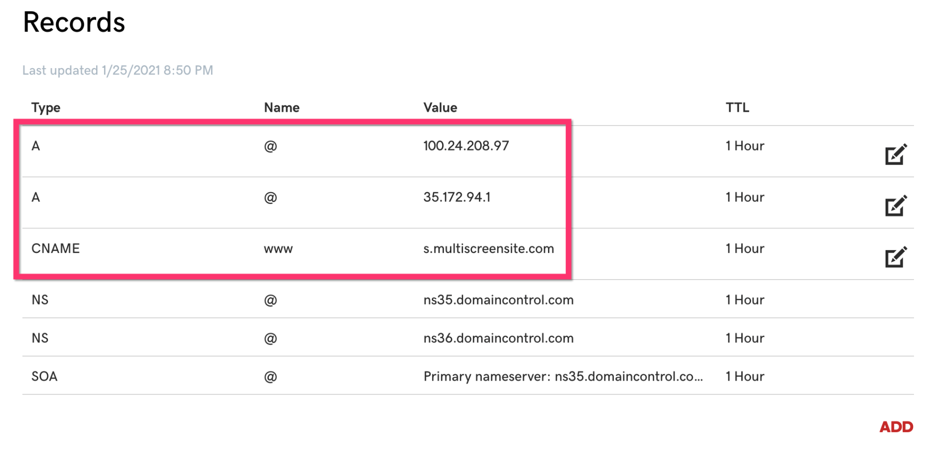Sort records by the Name column header
Image resolution: width=942 pixels, height=463 pixels.
(x=282, y=107)
